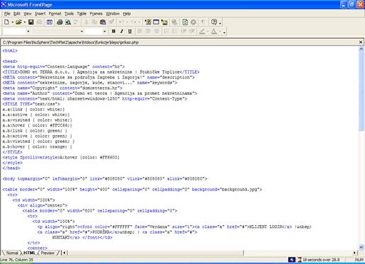
Task: Create a new page with the New icon
Action: point(6,22)
